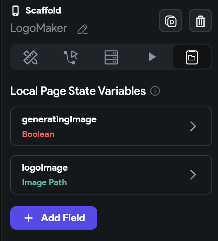The width and height of the screenshot is (218, 241).
Task: Click the LogoMaker page name
Action: pos(39,28)
